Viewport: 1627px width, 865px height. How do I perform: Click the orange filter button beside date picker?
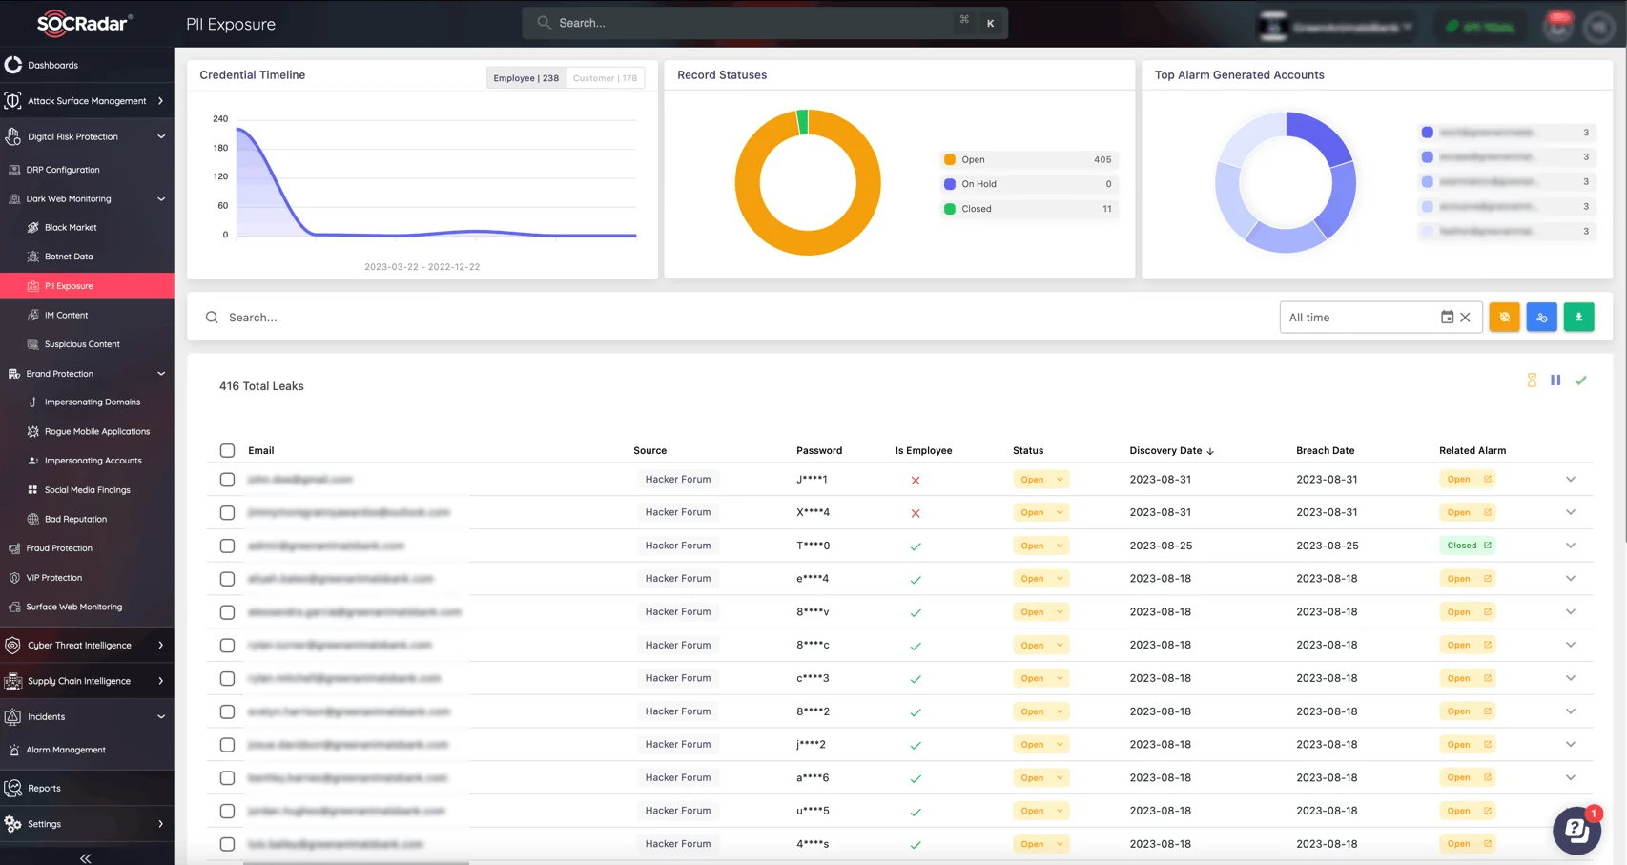[x=1504, y=317]
